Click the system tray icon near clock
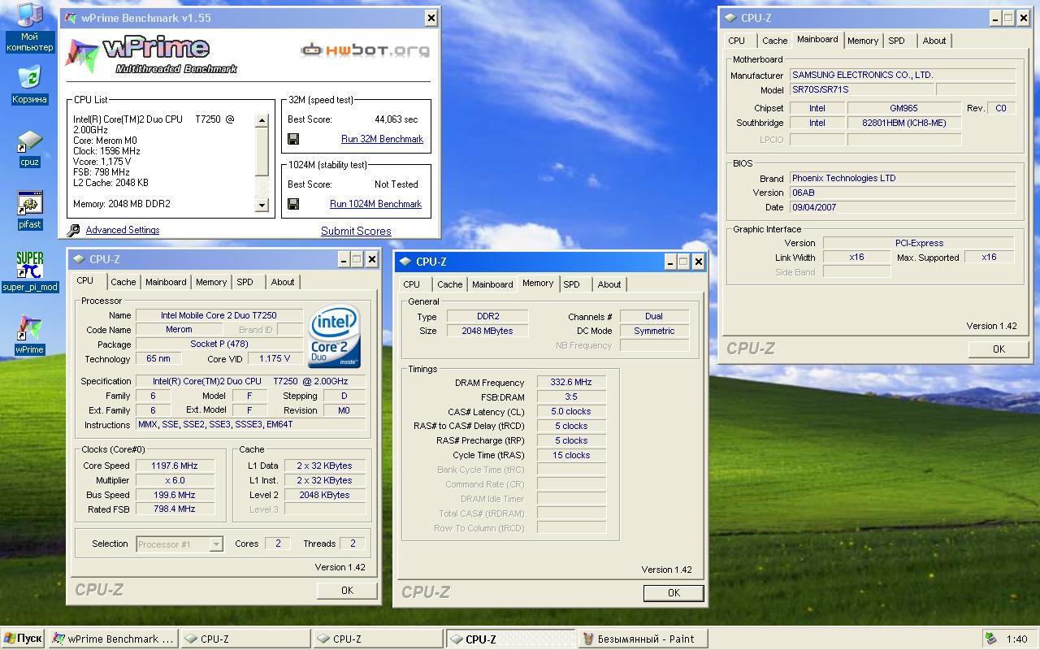Image resolution: width=1040 pixels, height=650 pixels. click(x=992, y=639)
